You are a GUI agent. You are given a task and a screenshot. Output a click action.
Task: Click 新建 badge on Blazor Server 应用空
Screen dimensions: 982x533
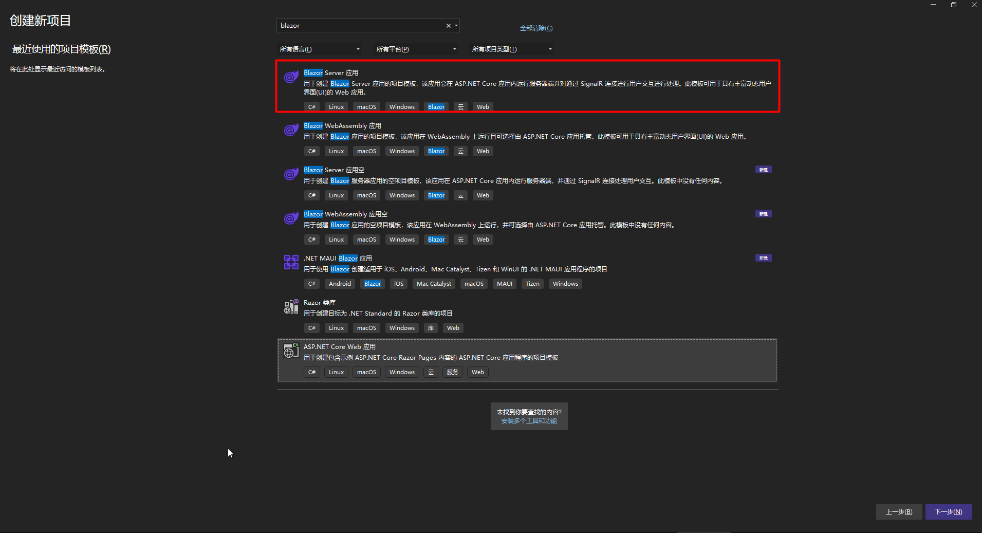pyautogui.click(x=764, y=170)
